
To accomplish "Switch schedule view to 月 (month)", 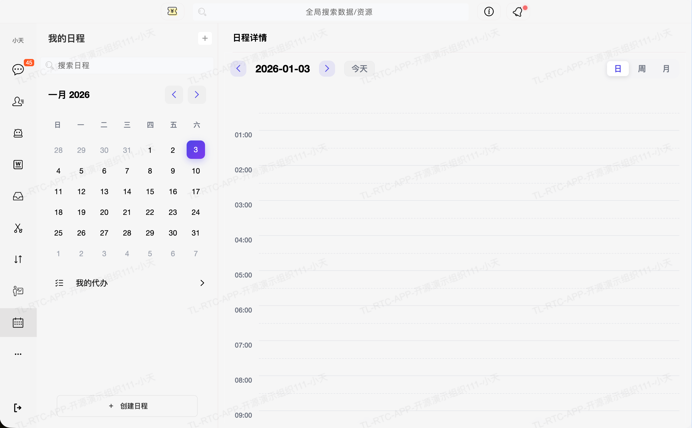I will point(666,69).
